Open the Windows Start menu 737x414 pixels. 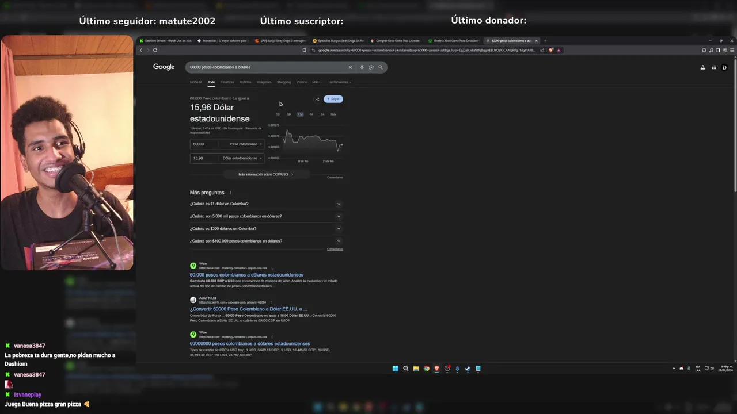pos(395,369)
